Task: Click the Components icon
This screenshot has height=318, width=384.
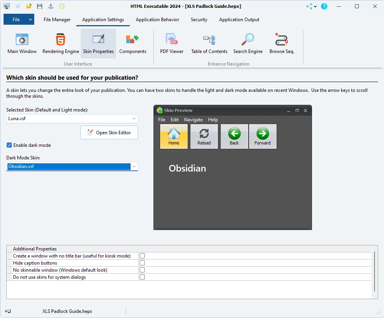Action: tap(133, 42)
